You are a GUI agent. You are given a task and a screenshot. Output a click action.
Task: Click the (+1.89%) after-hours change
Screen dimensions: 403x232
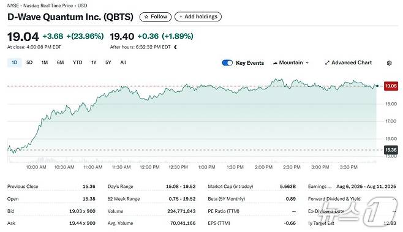pyautogui.click(x=178, y=36)
